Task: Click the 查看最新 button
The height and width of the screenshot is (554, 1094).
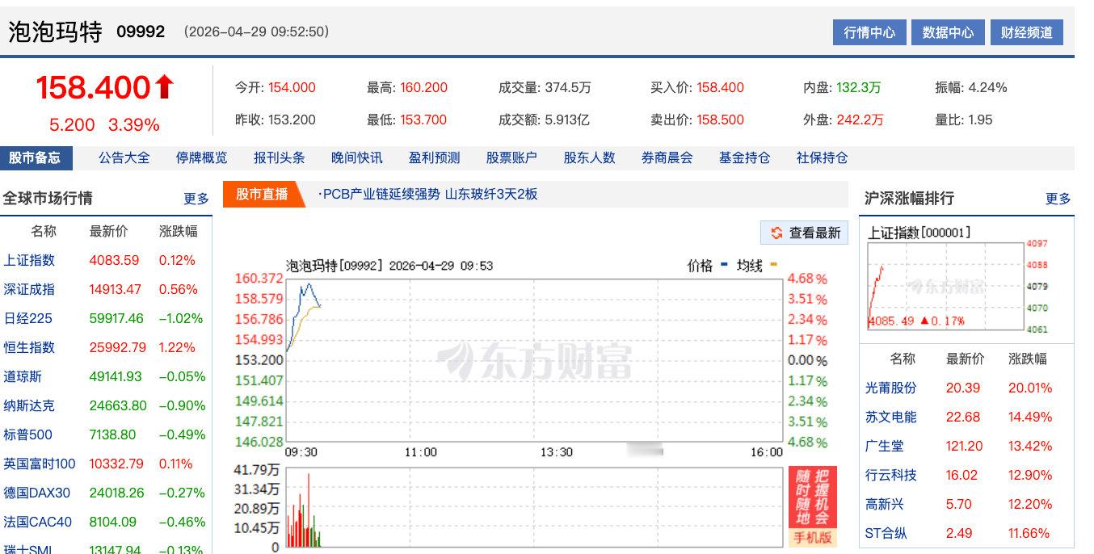Action: (x=804, y=233)
